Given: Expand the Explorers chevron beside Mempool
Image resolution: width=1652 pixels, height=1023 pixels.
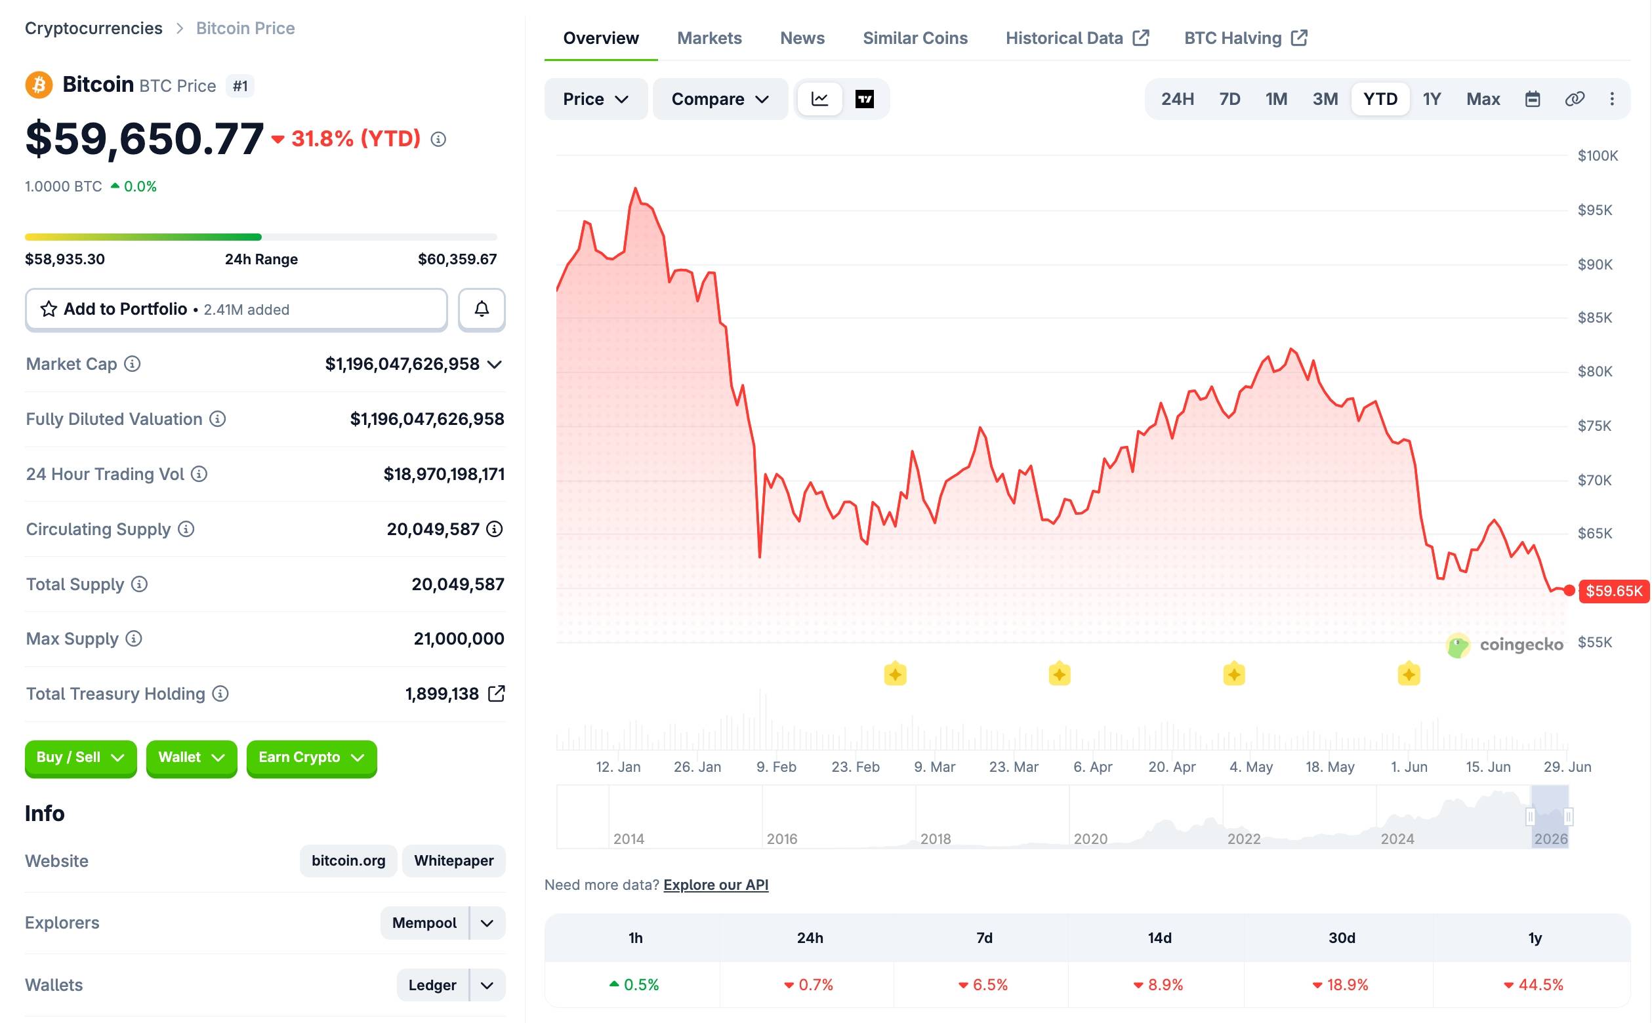Looking at the screenshot, I should (x=487, y=923).
